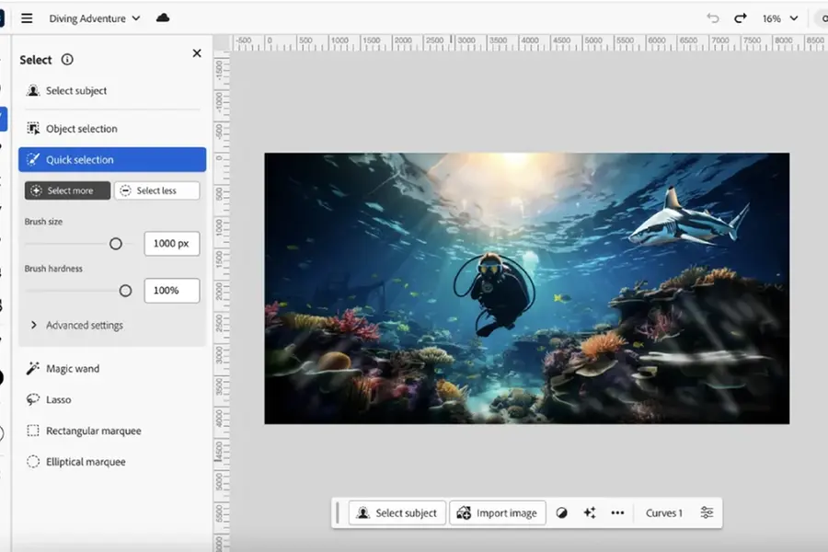Open the Diving Adventure document dropdown
The image size is (828, 552).
[x=95, y=18]
